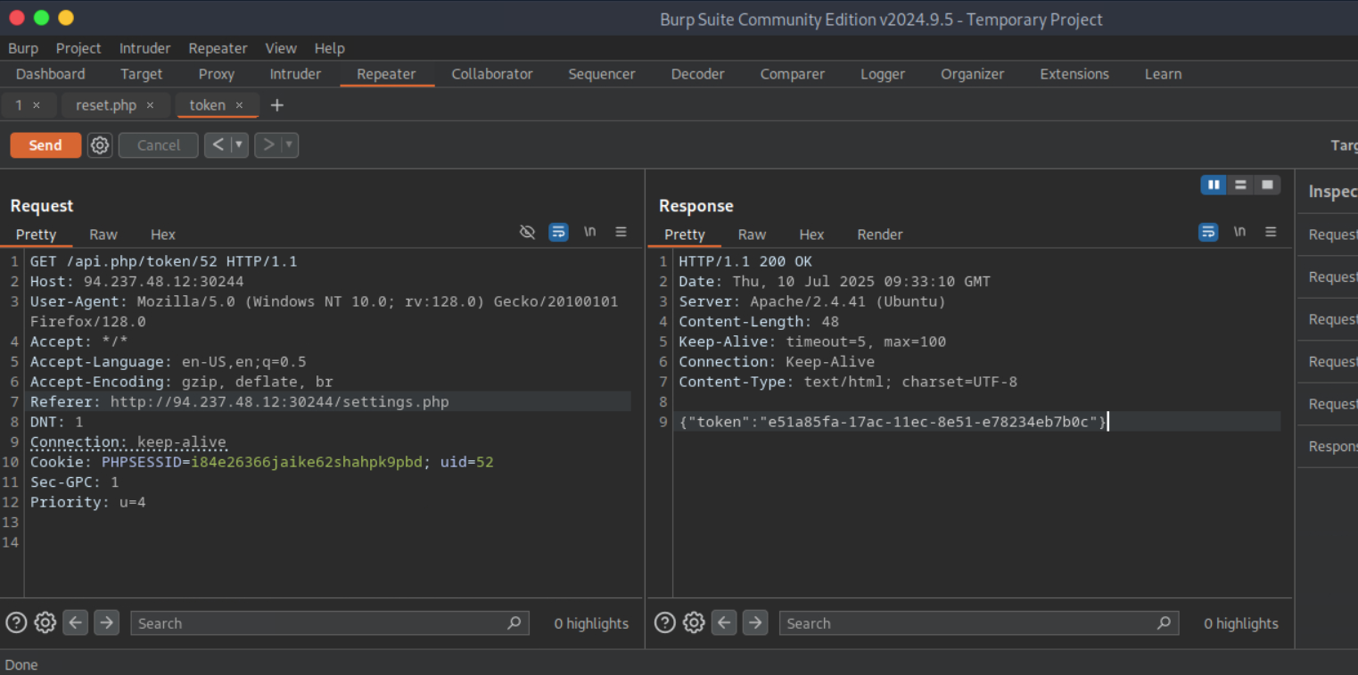This screenshot has width=1358, height=675.
Task: Add a new Repeater tab
Action: (x=277, y=105)
